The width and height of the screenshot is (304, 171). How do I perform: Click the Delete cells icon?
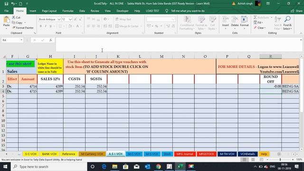pyautogui.click(x=235, y=19)
